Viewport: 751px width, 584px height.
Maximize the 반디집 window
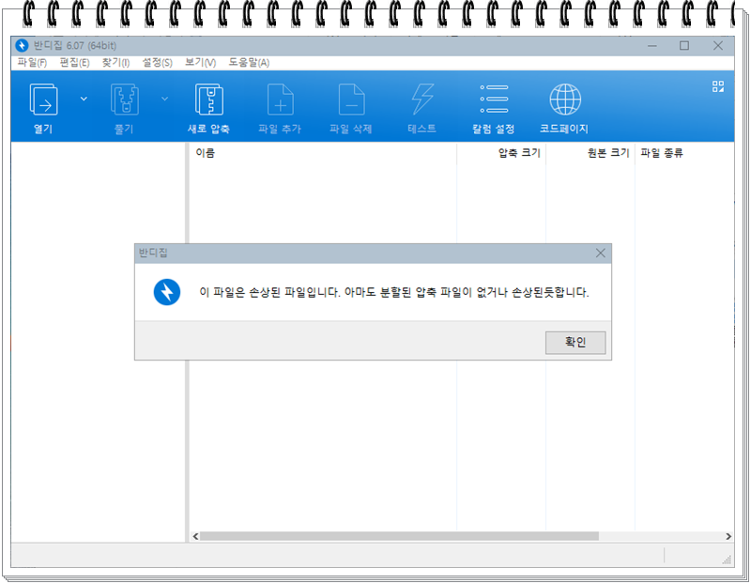684,45
